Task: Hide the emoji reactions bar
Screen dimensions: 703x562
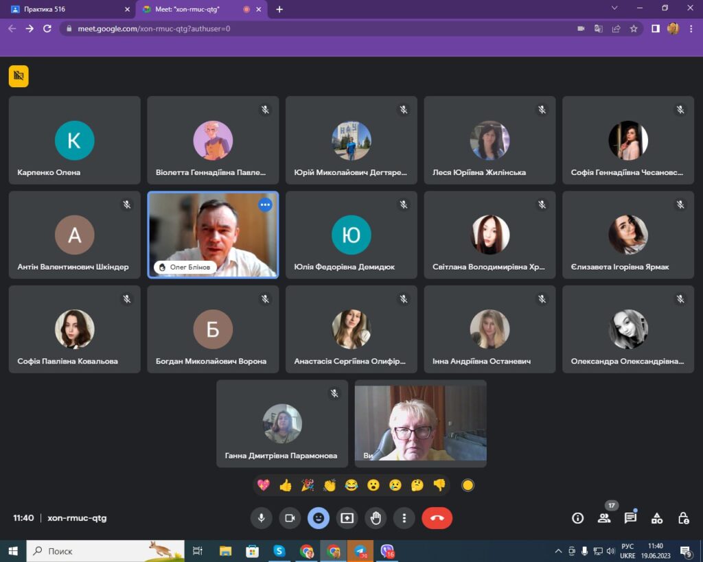Action: click(319, 518)
